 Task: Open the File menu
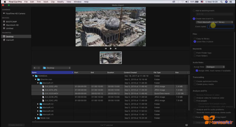pos(26,2)
